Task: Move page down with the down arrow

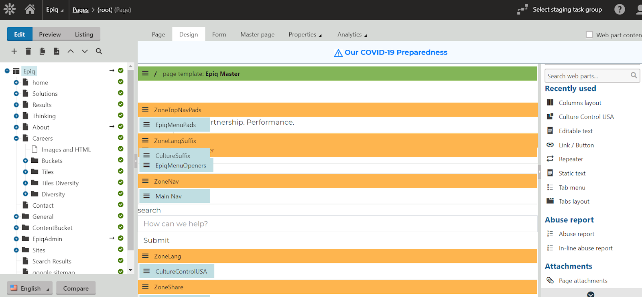Action: click(85, 51)
